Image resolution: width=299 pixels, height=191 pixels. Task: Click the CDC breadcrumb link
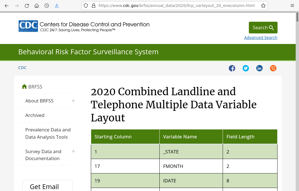click(x=22, y=68)
